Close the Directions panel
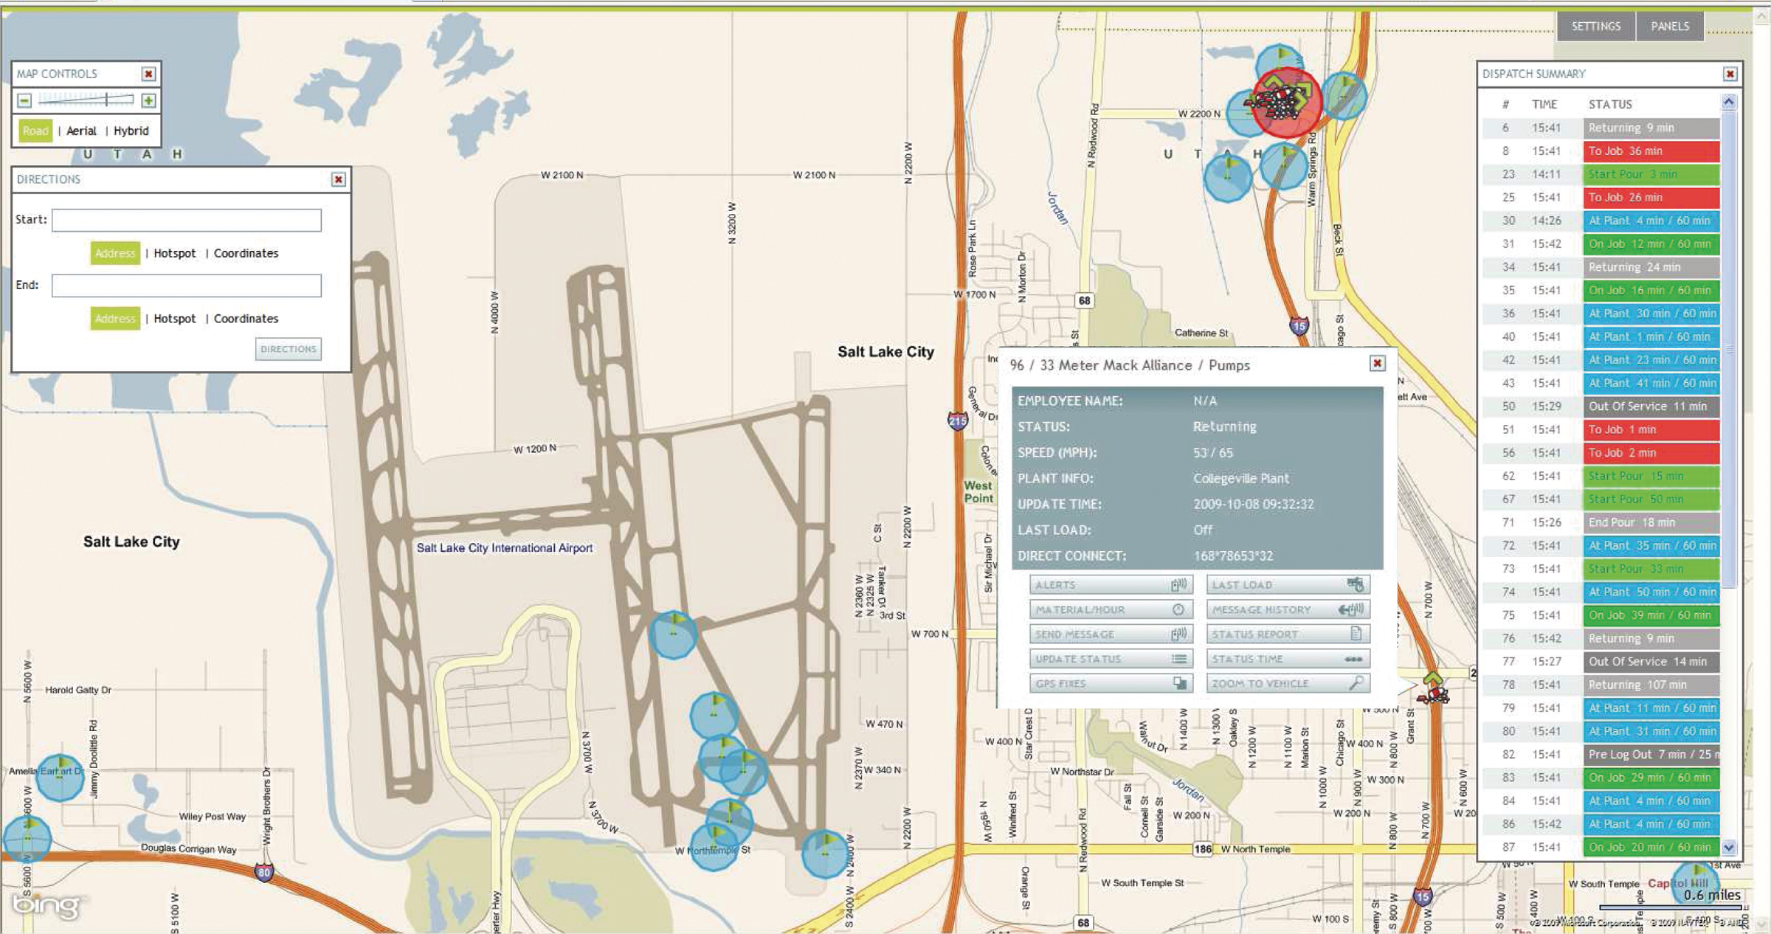This screenshot has height=934, width=1771. (338, 179)
